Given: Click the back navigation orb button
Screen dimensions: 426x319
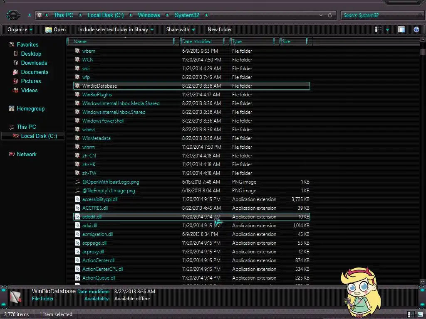Looking at the screenshot, I should 13,15.
